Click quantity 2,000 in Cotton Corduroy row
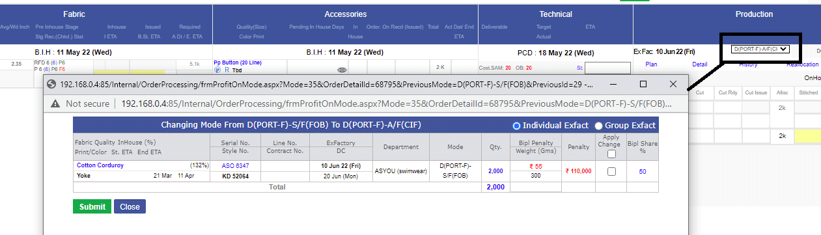The height and width of the screenshot is (235, 821). point(495,171)
